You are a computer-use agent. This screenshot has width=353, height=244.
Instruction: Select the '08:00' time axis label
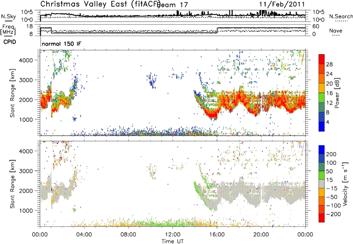128,235
